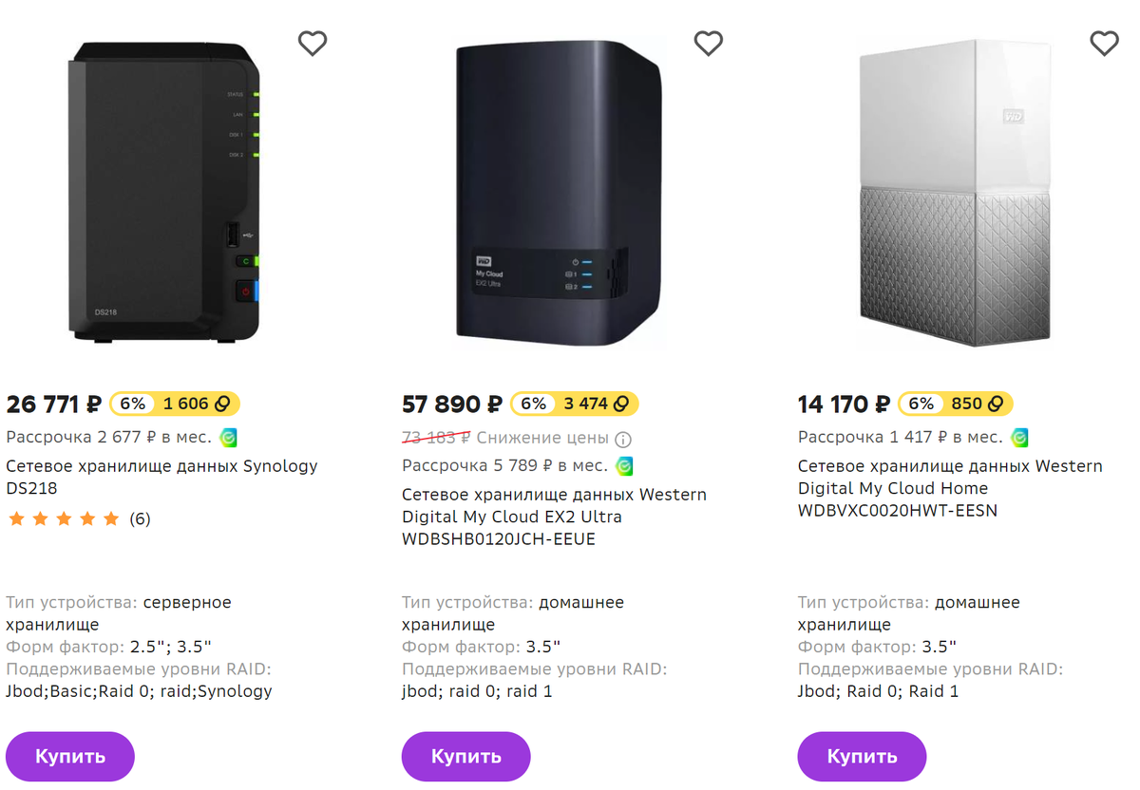Viewport: 1140px width, 790px height.
Task: Click the 3 474 bonus points badge
Action: click(x=575, y=404)
